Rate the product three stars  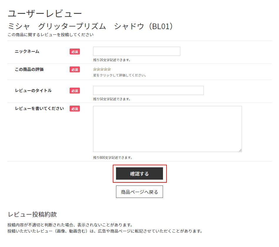coord(102,69)
